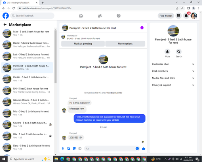Screen dimensions: 202x162
Task: Open the Kirstin conversation
Action: pos(27,79)
